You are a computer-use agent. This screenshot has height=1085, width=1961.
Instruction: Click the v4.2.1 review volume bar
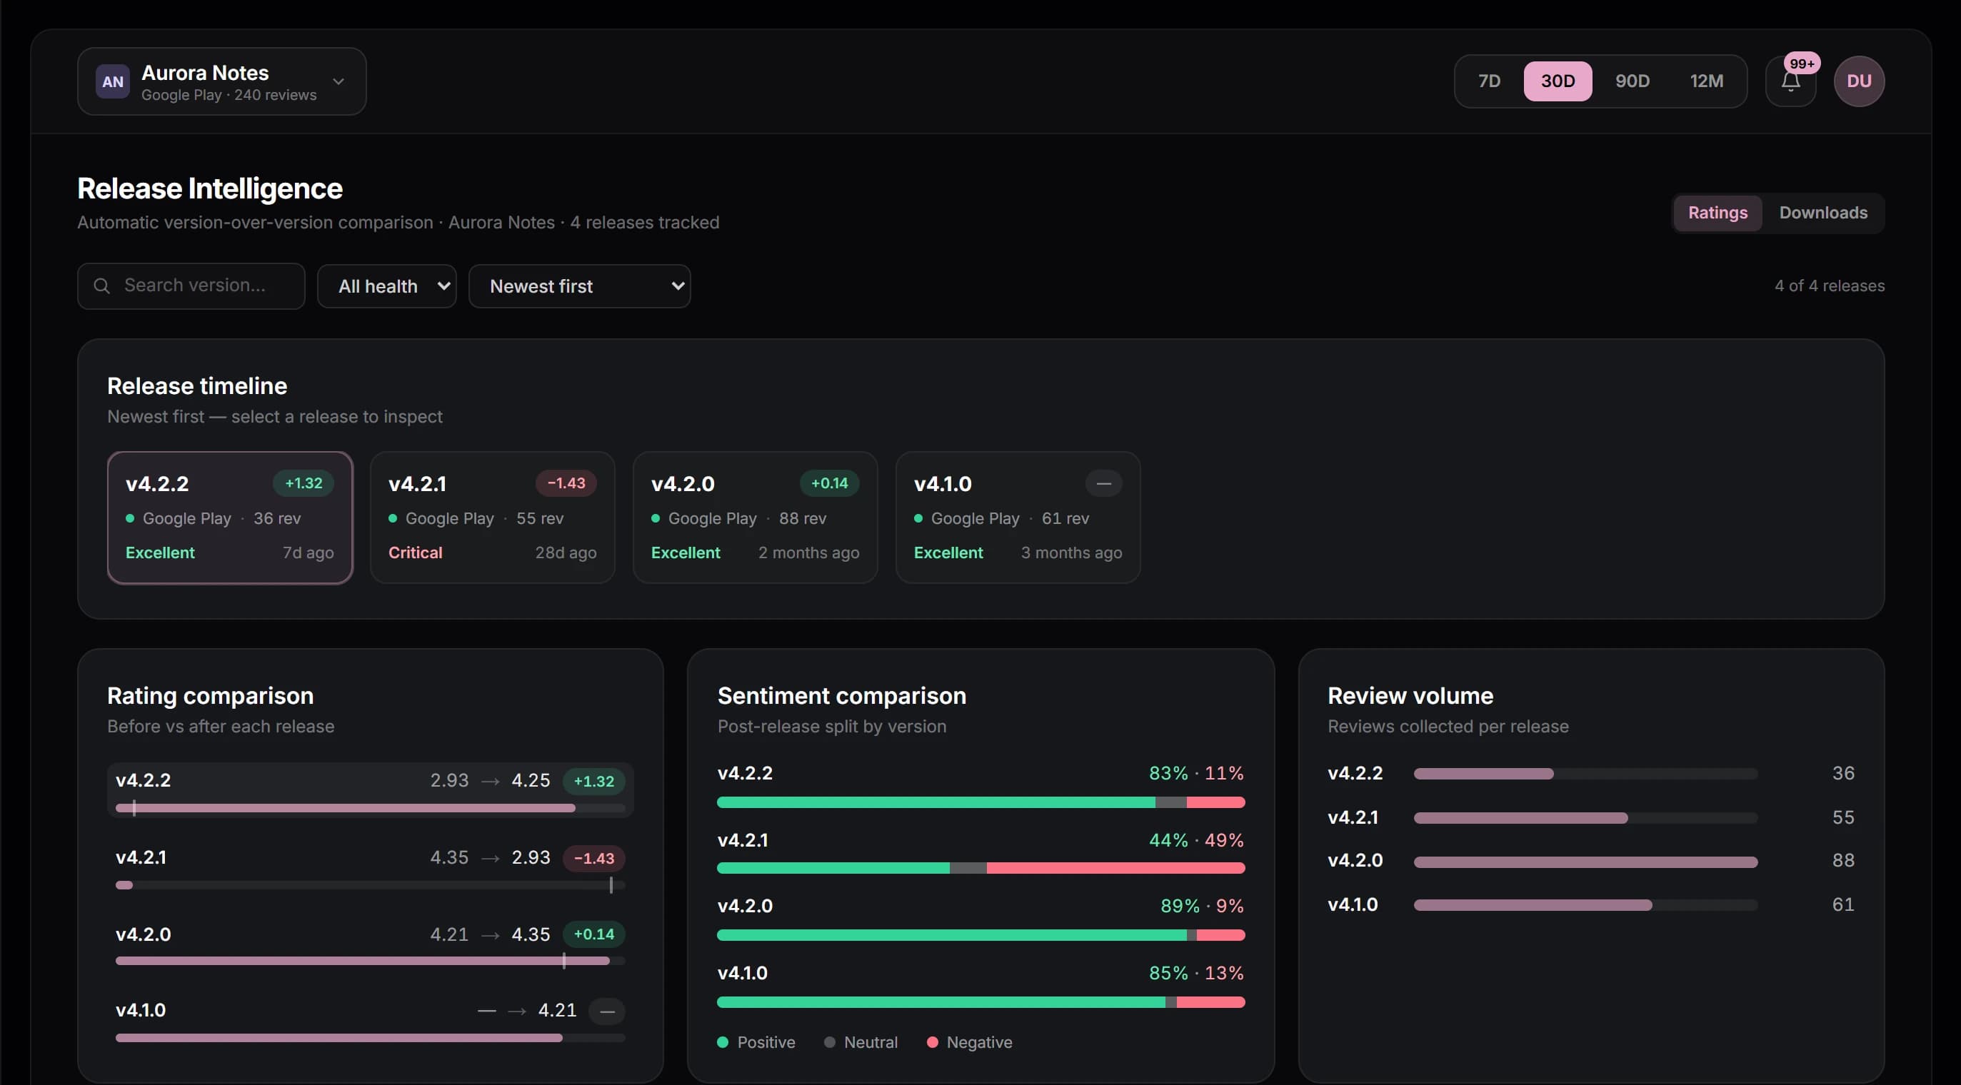(1585, 818)
